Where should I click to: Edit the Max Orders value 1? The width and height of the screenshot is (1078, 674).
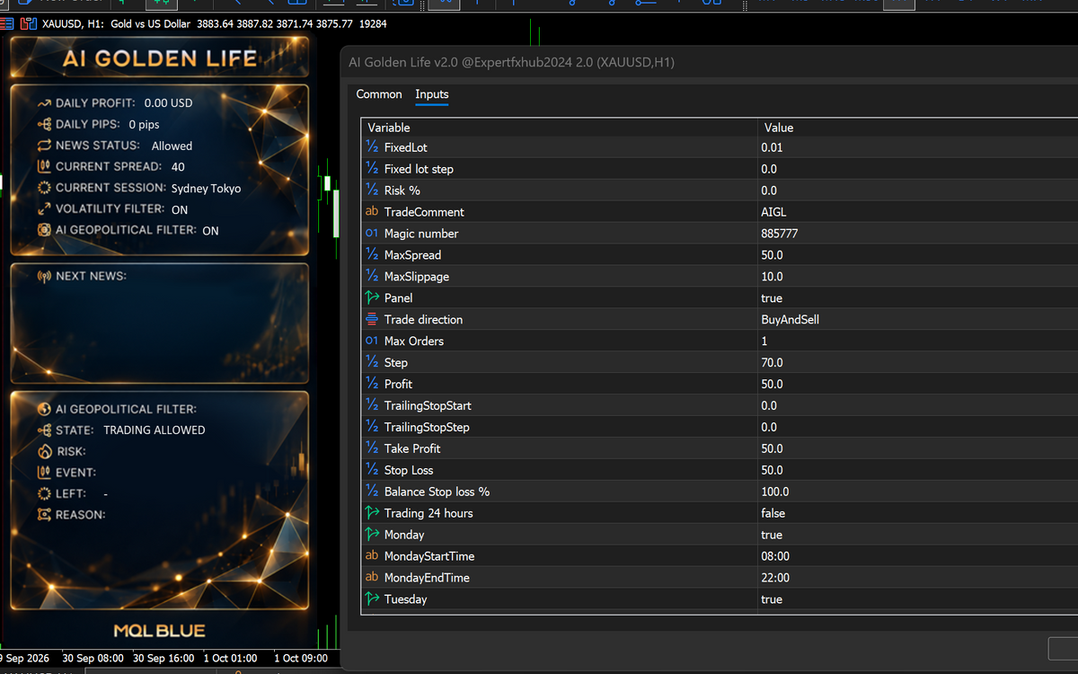[764, 341]
